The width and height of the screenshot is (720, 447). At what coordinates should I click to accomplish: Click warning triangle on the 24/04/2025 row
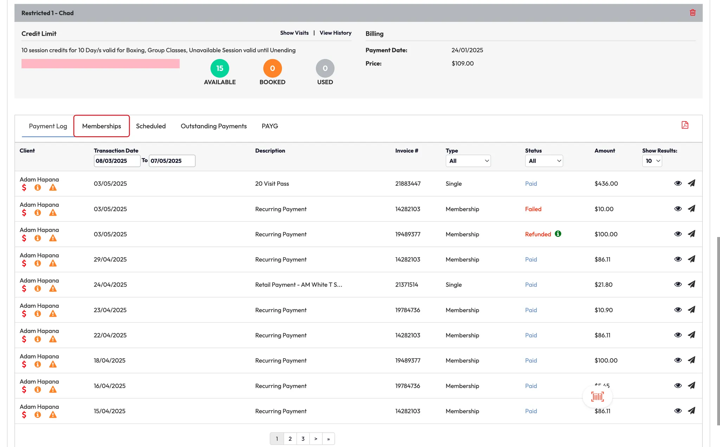click(53, 289)
